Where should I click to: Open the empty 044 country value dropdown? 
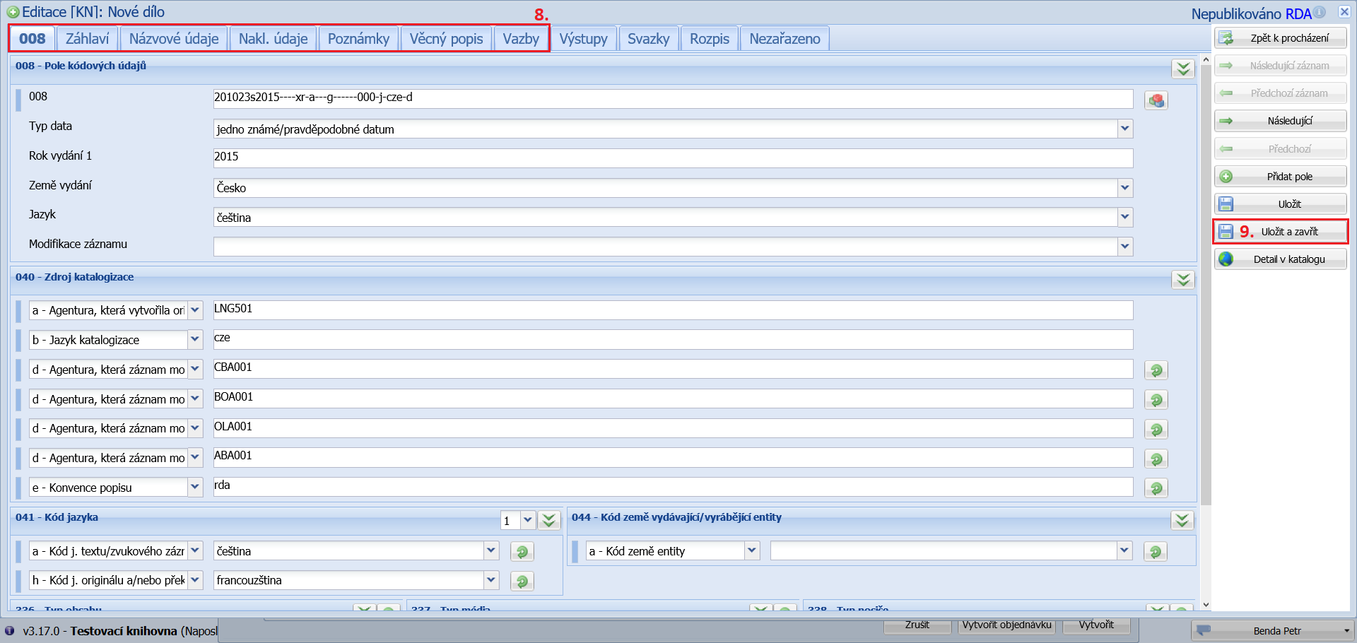1124,550
